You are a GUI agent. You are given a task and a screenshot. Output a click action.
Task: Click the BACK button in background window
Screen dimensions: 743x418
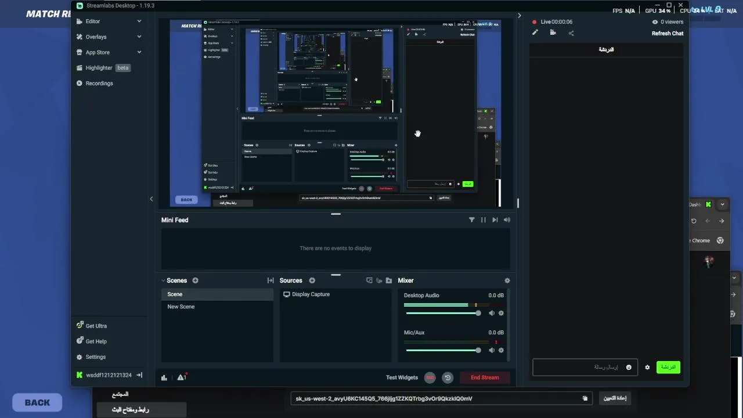37,402
